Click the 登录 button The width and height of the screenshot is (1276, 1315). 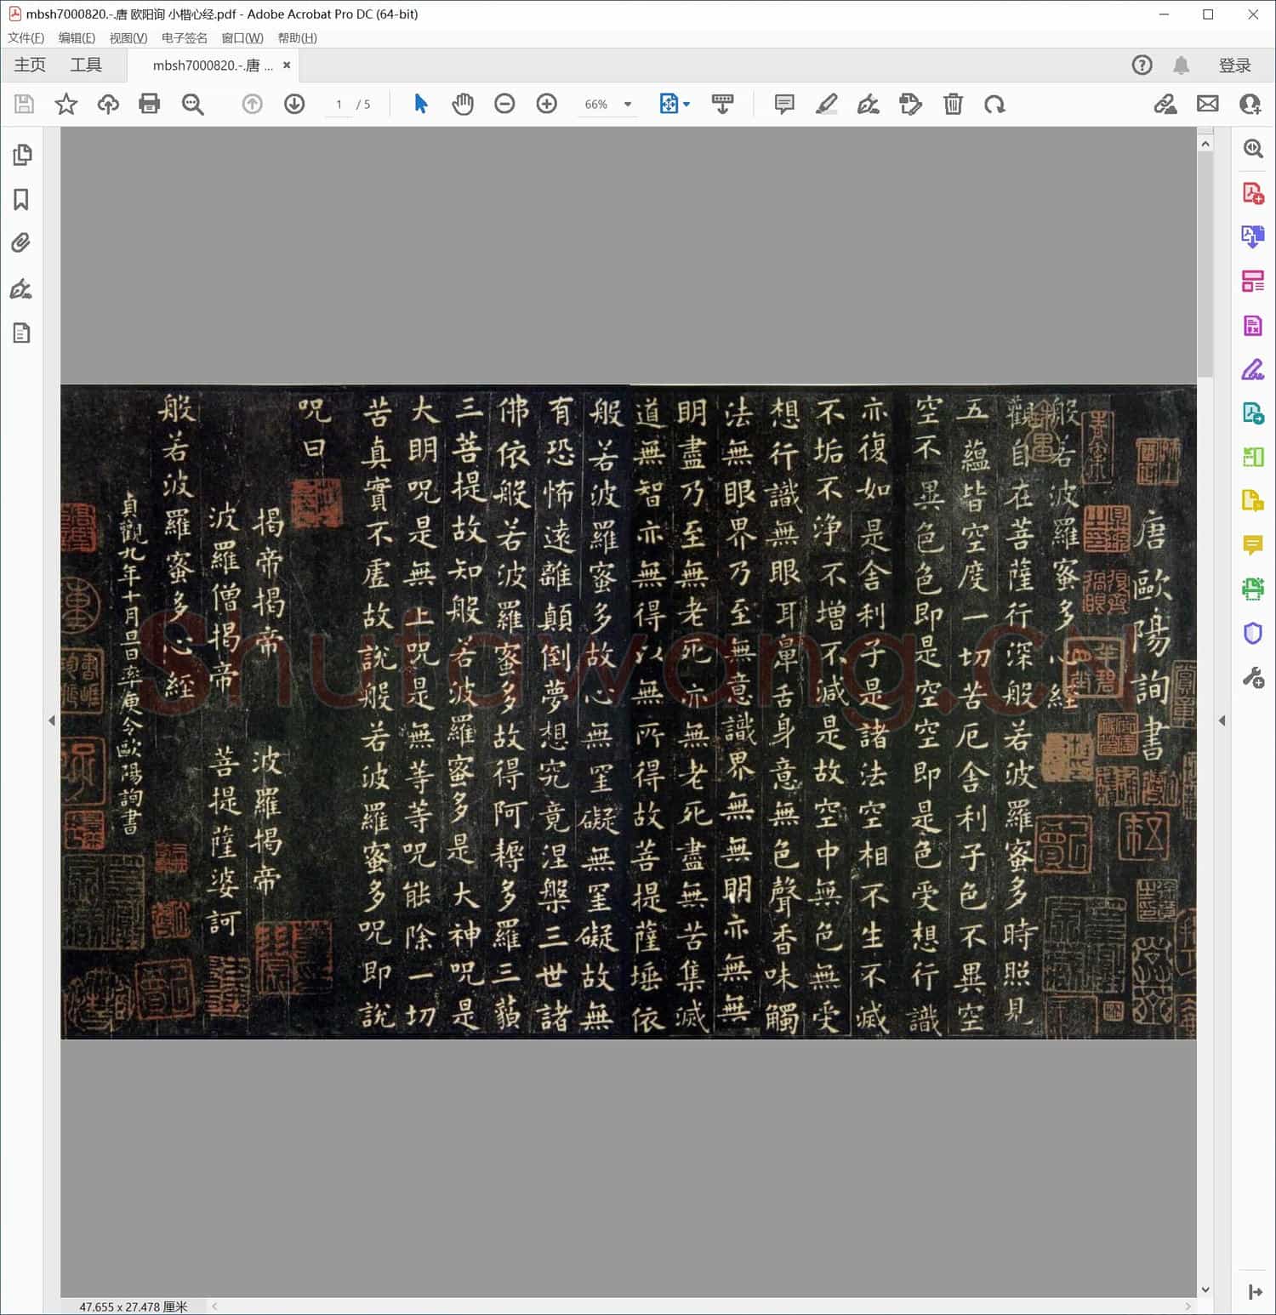[x=1235, y=65]
